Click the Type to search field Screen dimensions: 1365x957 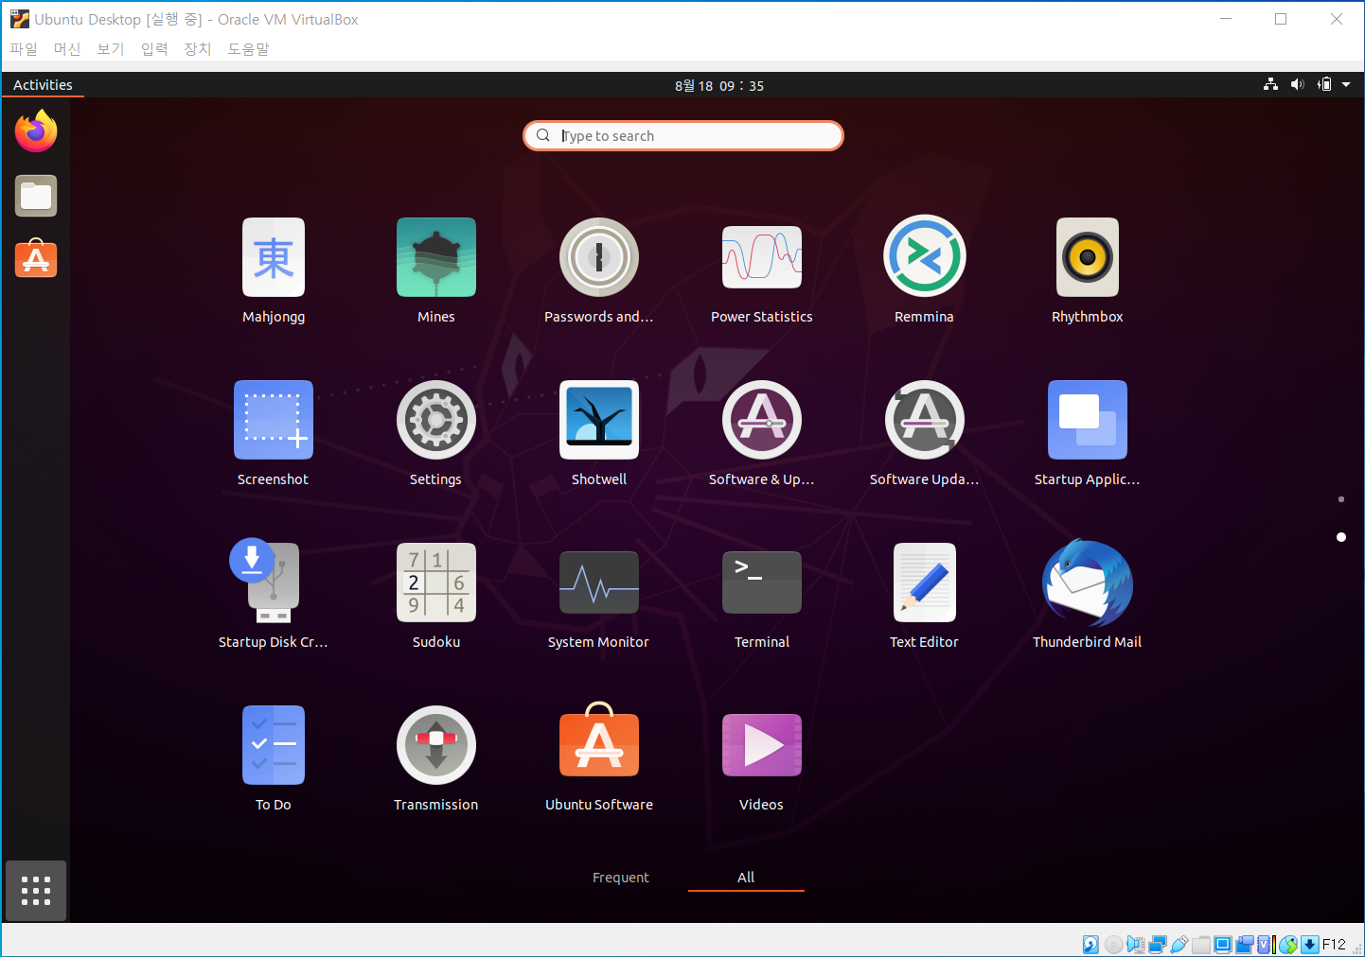point(683,135)
